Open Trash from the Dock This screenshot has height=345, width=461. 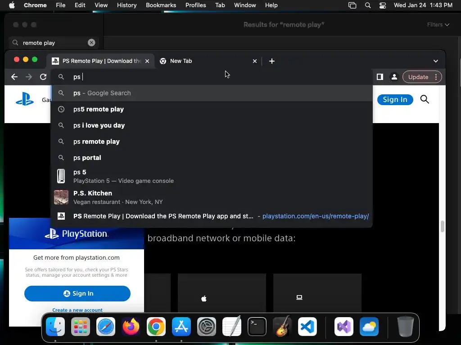(406, 327)
